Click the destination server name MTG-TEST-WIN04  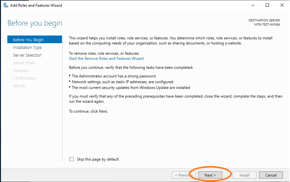coord(267,25)
